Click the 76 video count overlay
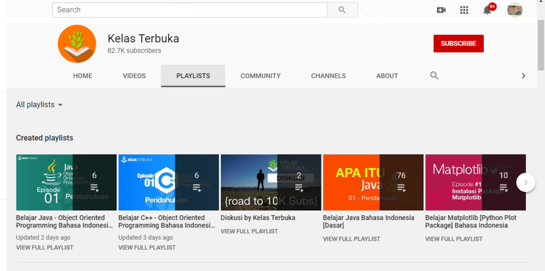The height and width of the screenshot is (271, 545). click(x=401, y=176)
